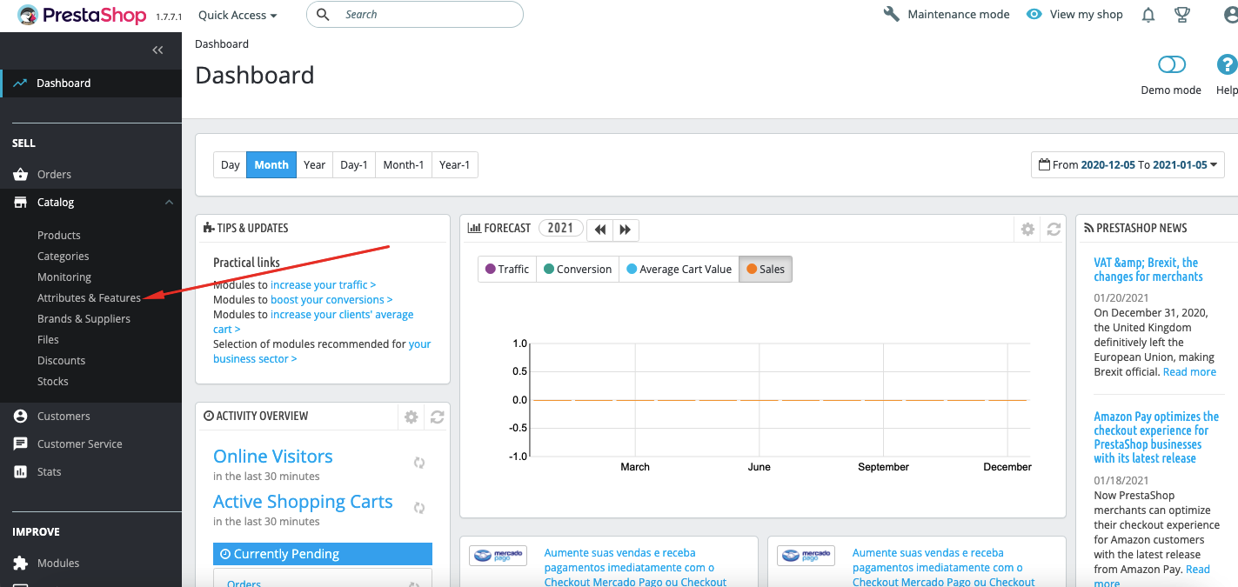This screenshot has width=1238, height=587.
Task: Click into the top search field
Action: [426, 15]
